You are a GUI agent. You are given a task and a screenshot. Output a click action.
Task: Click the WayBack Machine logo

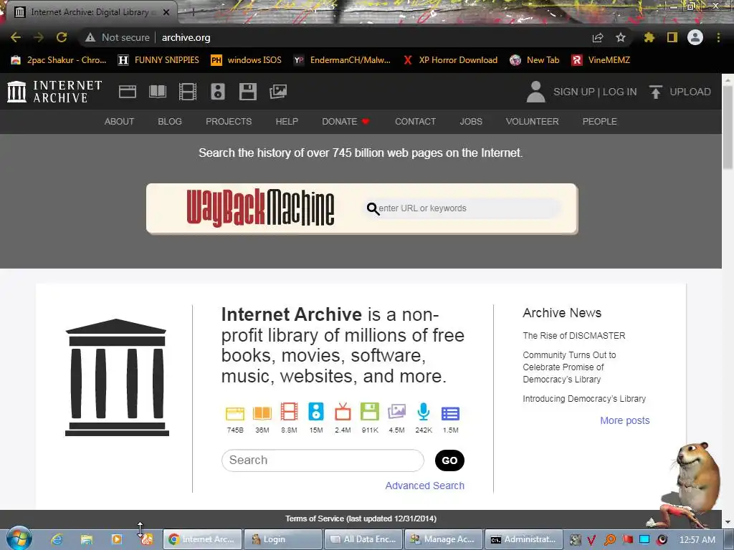click(x=260, y=208)
